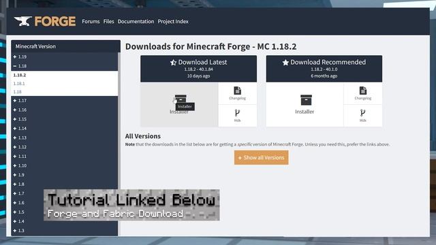Click the Tutorial Linked Below banner
Image resolution: width=436 pixels, height=245 pixels.
(131, 205)
